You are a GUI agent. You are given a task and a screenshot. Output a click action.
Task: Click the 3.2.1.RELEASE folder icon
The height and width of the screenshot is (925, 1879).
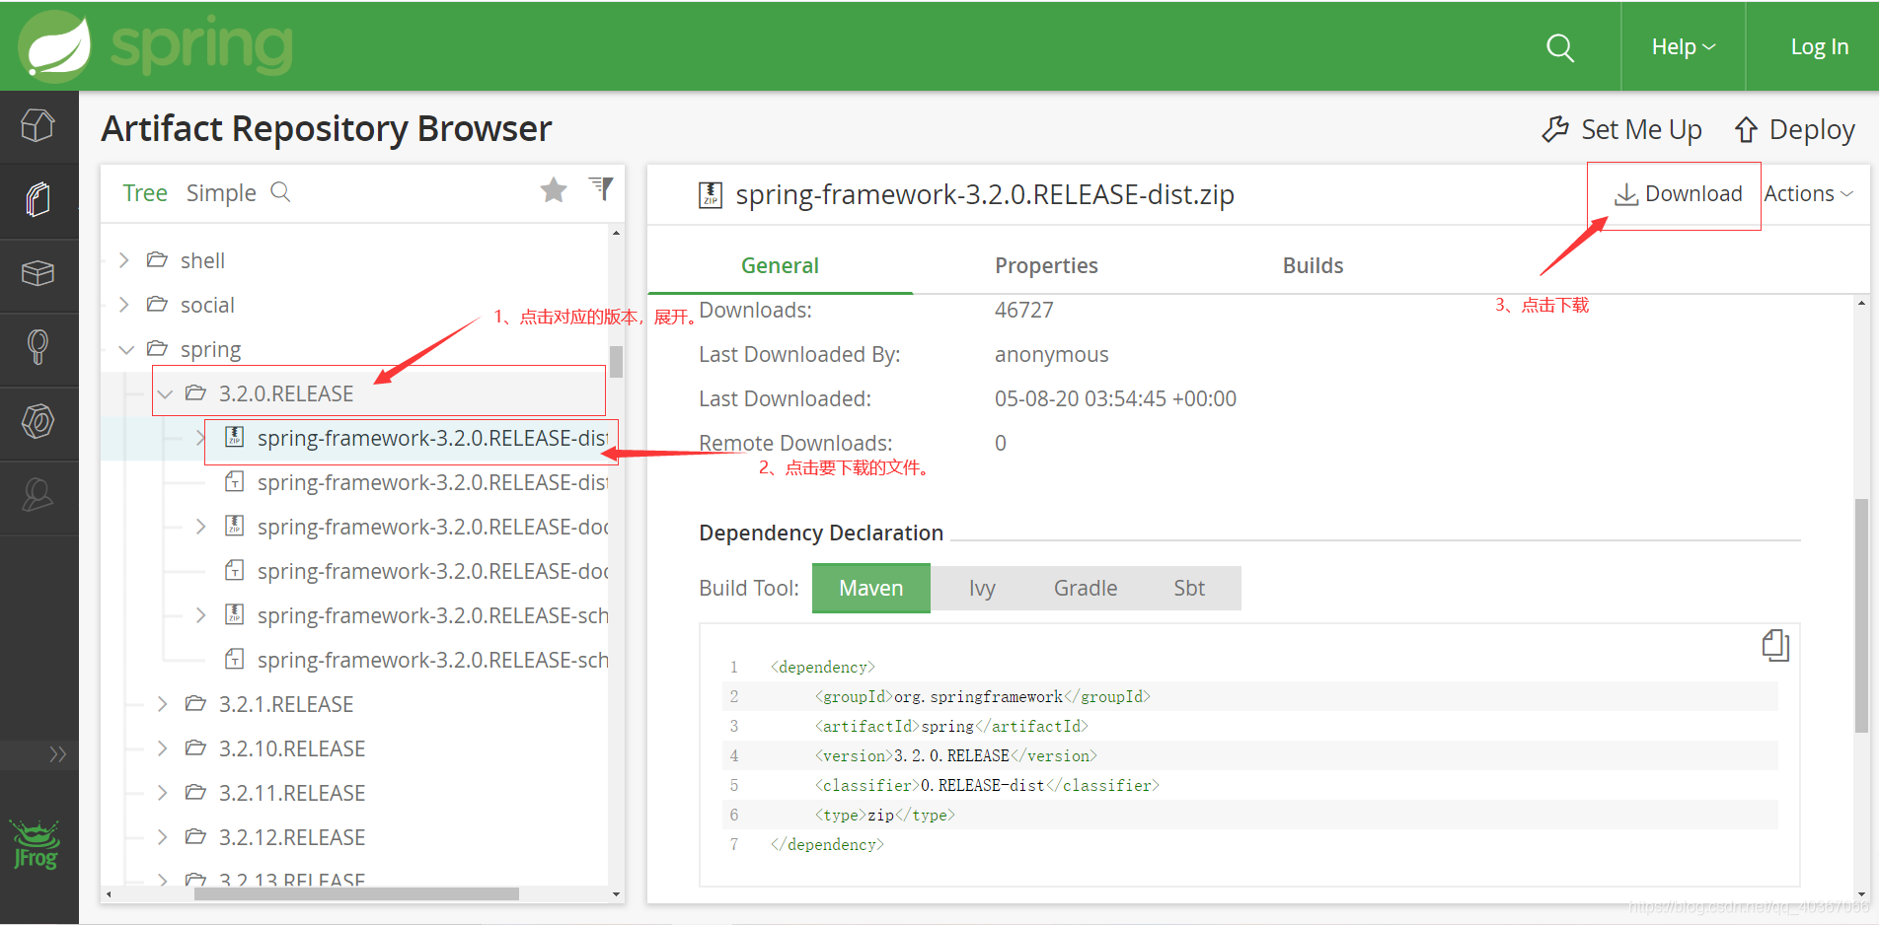point(195,704)
